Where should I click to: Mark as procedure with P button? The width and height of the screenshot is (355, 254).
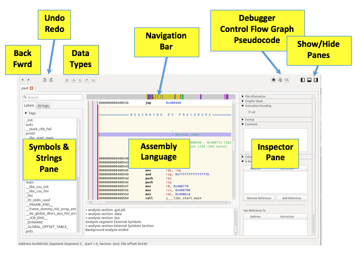pyautogui.click(x=87, y=80)
